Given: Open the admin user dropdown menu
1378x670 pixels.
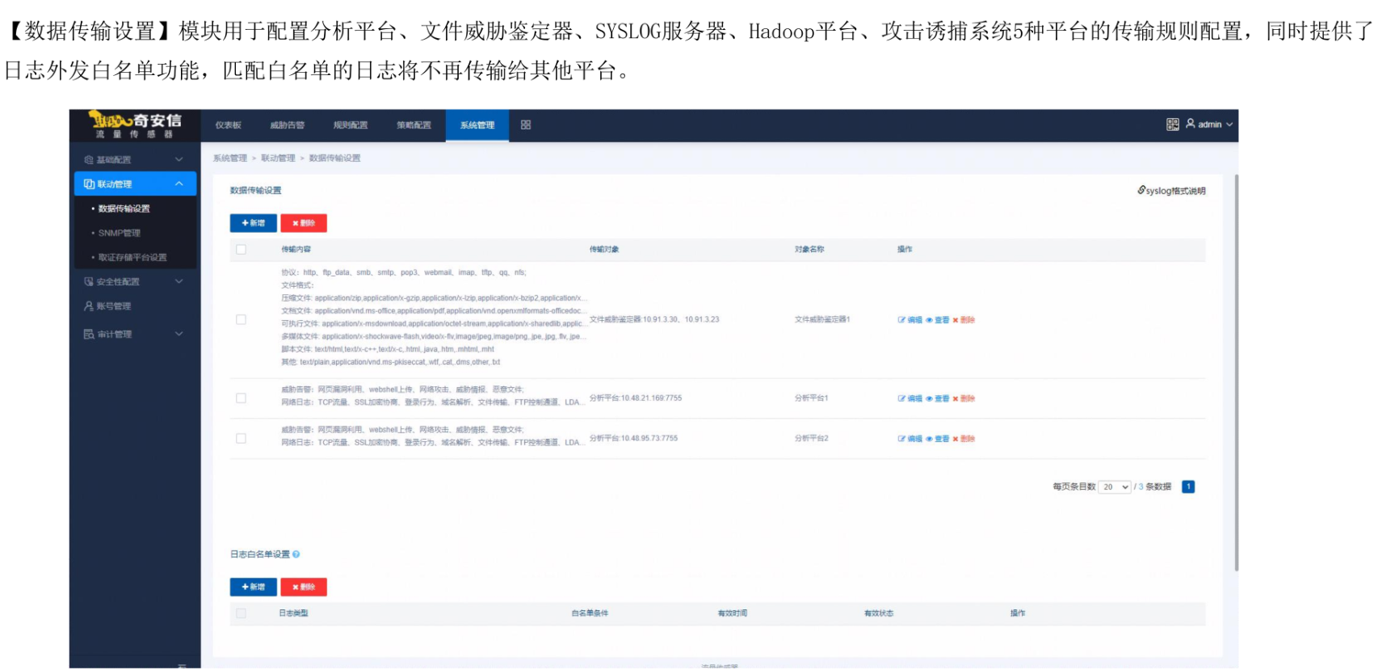Looking at the screenshot, I should (1209, 124).
